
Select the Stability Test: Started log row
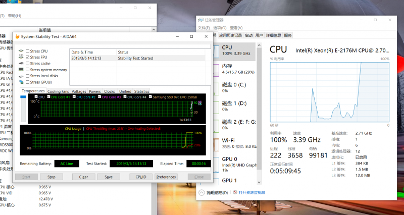pos(138,58)
